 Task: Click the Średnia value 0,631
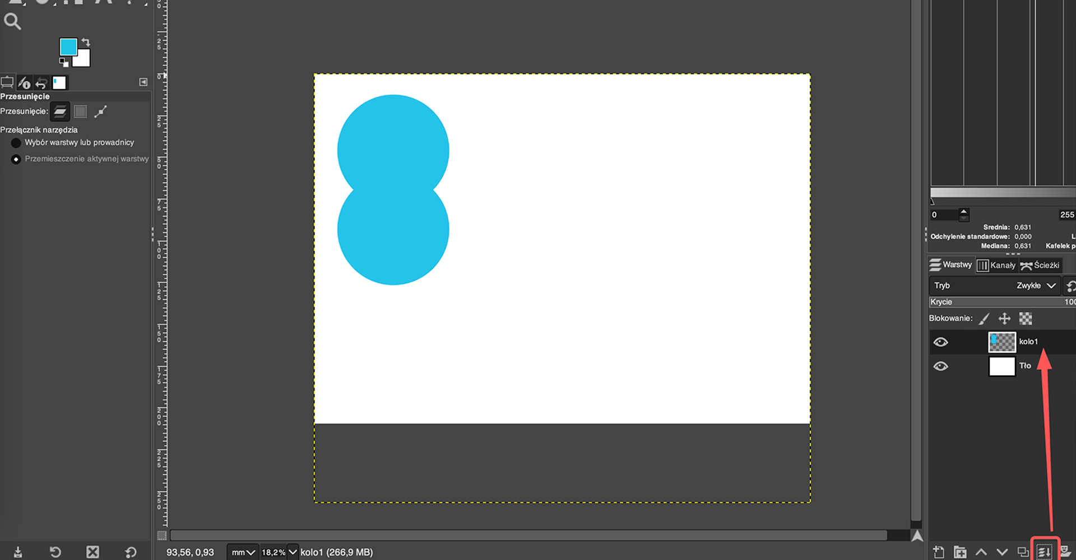click(x=1022, y=227)
